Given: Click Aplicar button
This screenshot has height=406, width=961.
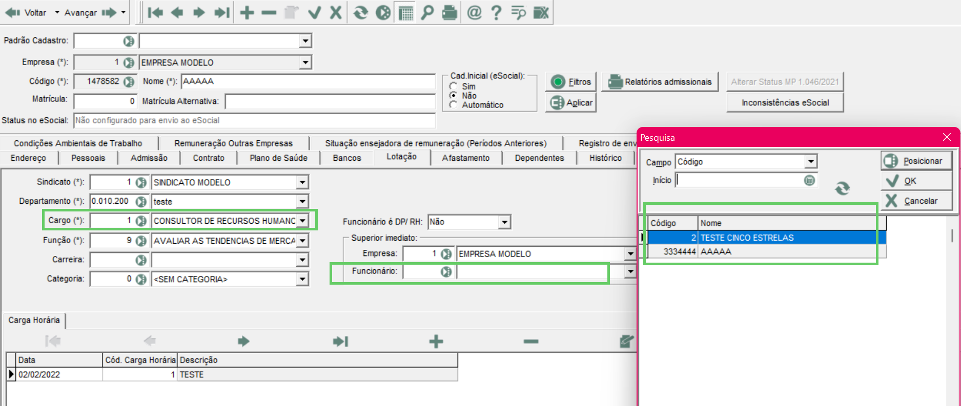Looking at the screenshot, I should tap(571, 103).
